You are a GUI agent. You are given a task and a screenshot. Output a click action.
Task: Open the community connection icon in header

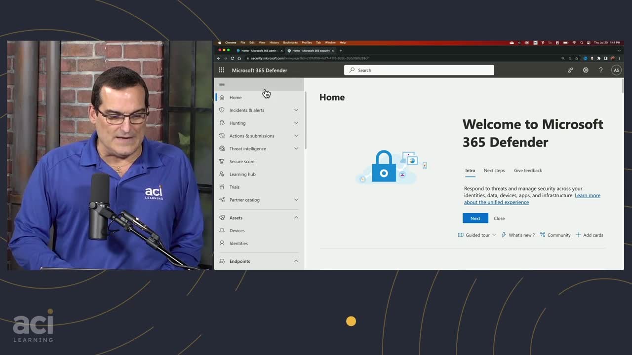pyautogui.click(x=570, y=70)
